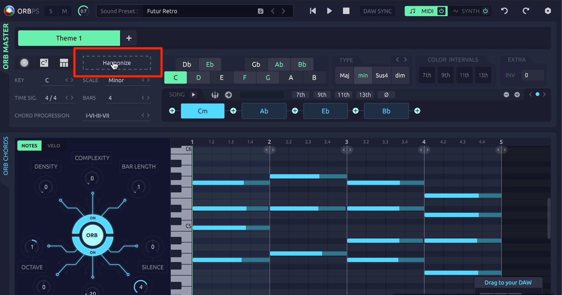
Task: Open the hexagon settings icon
Action: (x=548, y=11)
